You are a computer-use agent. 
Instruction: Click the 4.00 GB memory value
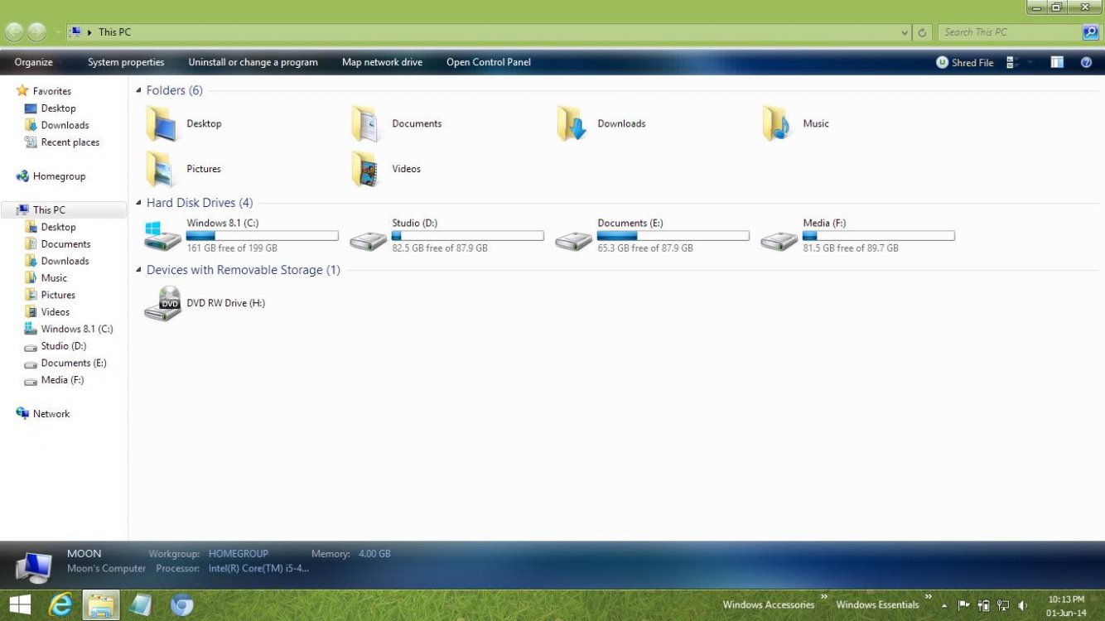pyautogui.click(x=374, y=553)
